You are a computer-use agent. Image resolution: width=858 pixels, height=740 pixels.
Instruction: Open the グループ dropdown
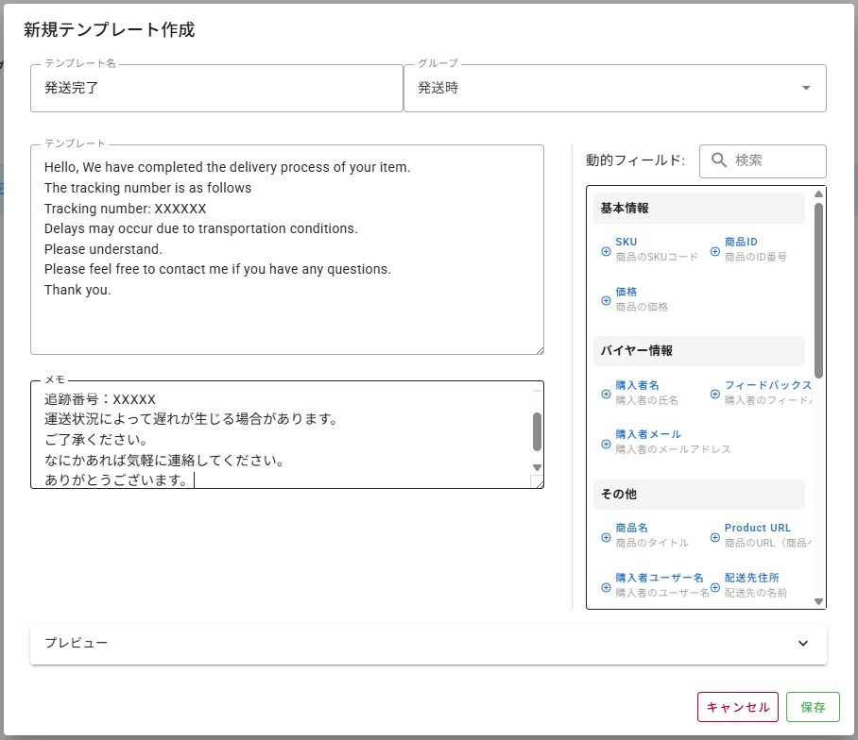click(805, 87)
